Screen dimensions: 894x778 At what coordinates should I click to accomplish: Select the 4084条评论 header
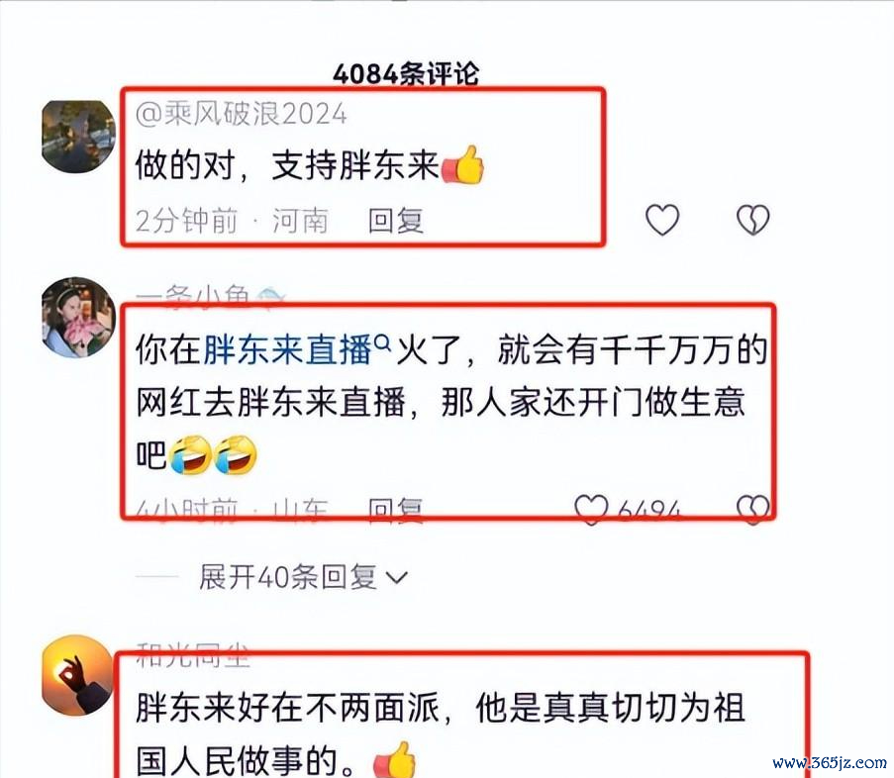(406, 74)
